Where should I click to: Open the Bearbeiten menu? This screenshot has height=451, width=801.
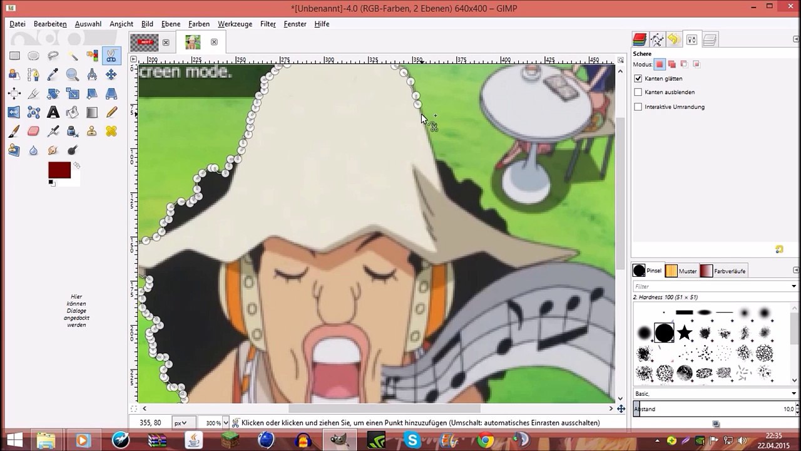[x=50, y=24]
